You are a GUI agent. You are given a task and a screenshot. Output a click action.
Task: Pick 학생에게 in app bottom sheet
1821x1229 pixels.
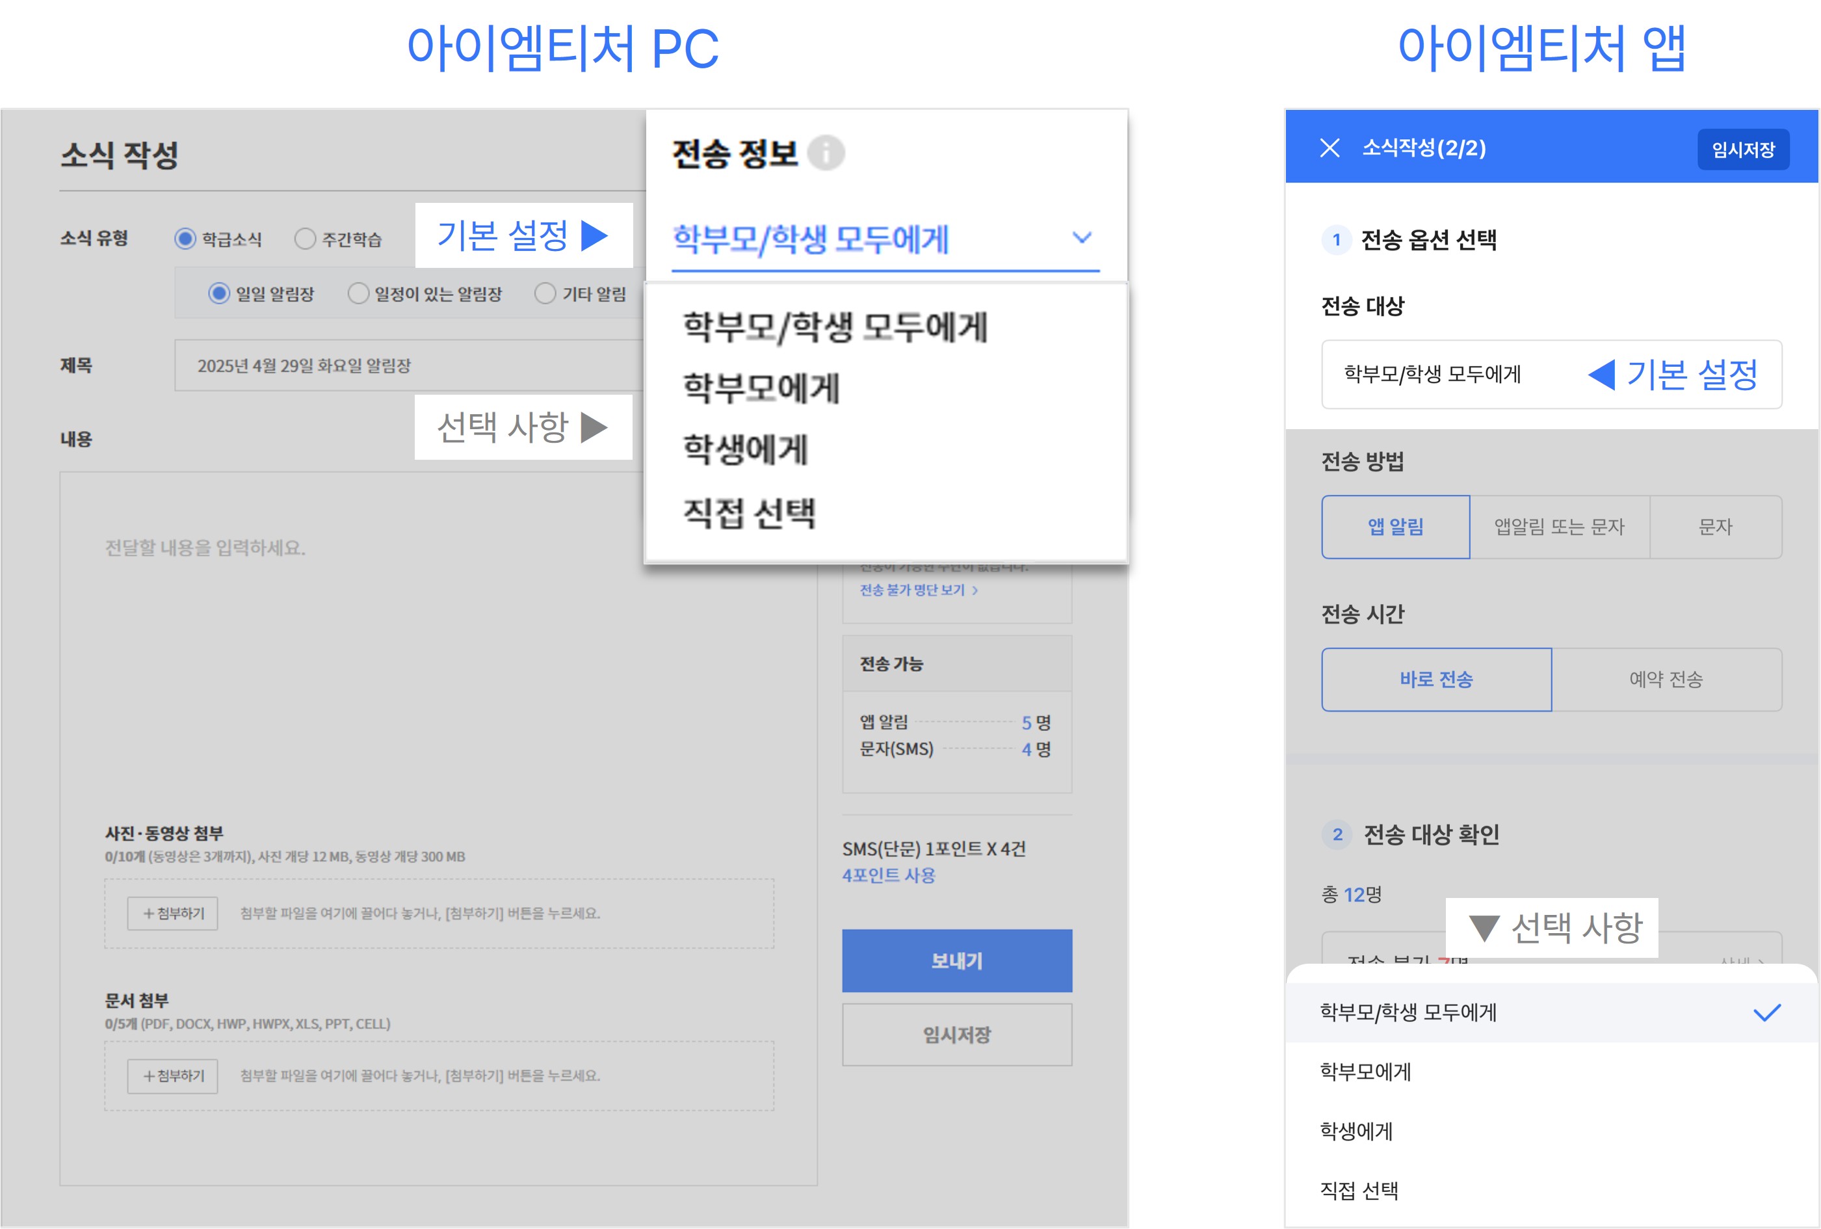coord(1551,1132)
